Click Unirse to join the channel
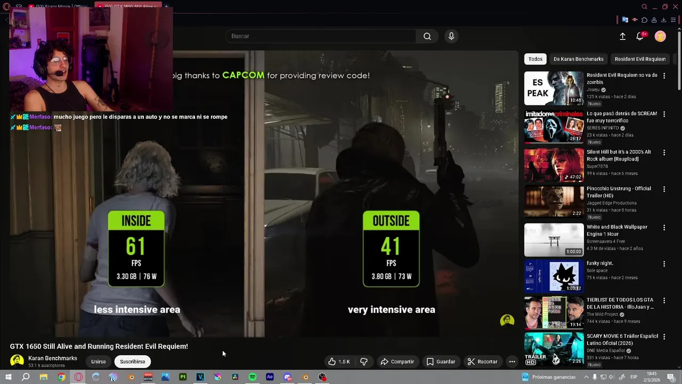The height and width of the screenshot is (384, 682). click(99, 362)
